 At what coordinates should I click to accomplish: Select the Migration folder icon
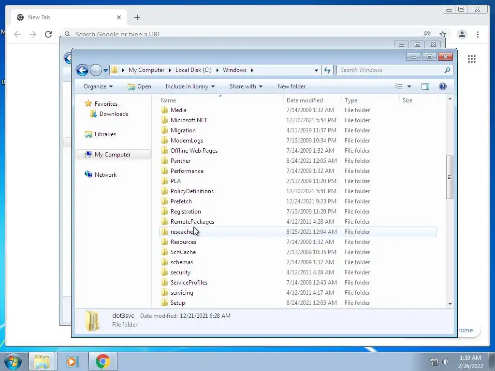[x=164, y=130]
